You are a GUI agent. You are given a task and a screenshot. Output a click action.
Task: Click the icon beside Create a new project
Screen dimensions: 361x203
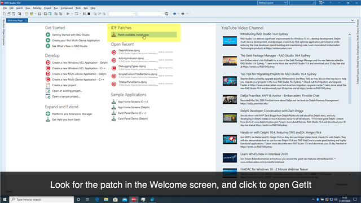[x=48, y=85]
